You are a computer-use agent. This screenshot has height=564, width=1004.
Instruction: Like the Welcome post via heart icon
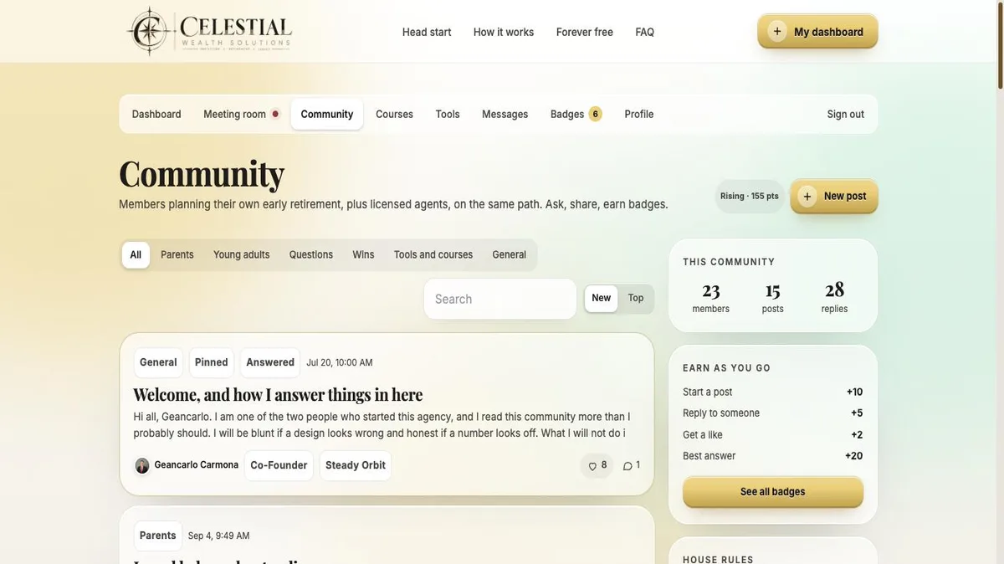(592, 466)
